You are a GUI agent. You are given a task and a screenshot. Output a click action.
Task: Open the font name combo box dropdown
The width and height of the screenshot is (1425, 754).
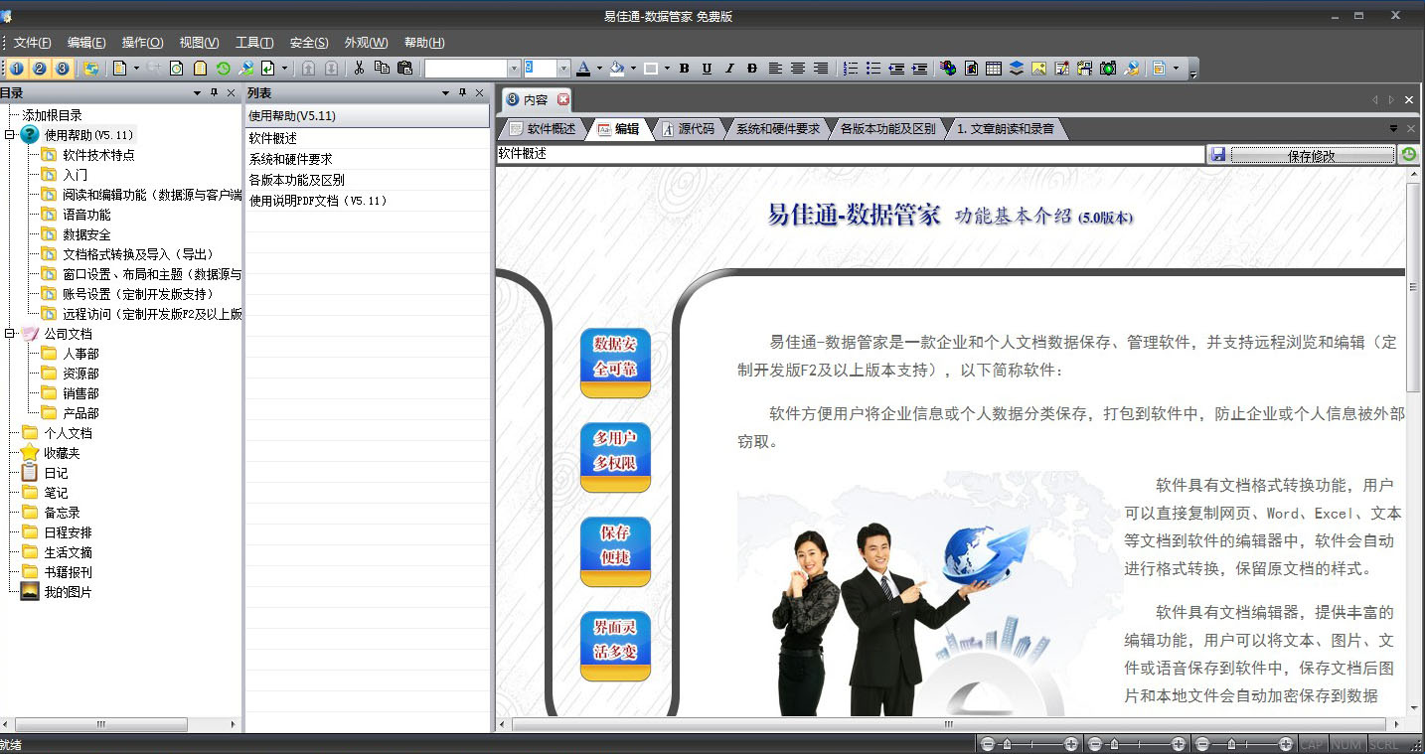[x=514, y=69]
